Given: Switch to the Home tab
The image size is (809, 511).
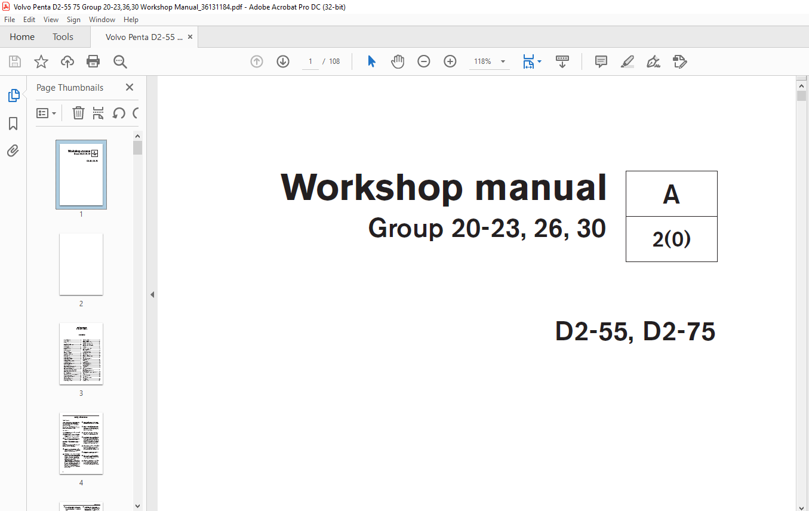Looking at the screenshot, I should (x=22, y=37).
